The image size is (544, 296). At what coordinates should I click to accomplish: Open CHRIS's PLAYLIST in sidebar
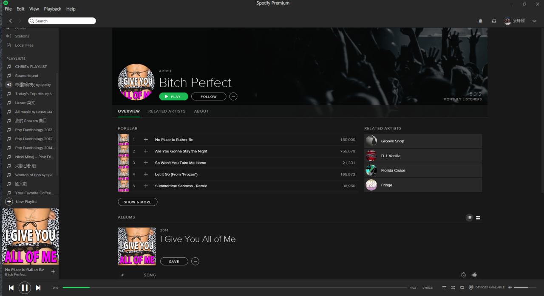tap(31, 67)
